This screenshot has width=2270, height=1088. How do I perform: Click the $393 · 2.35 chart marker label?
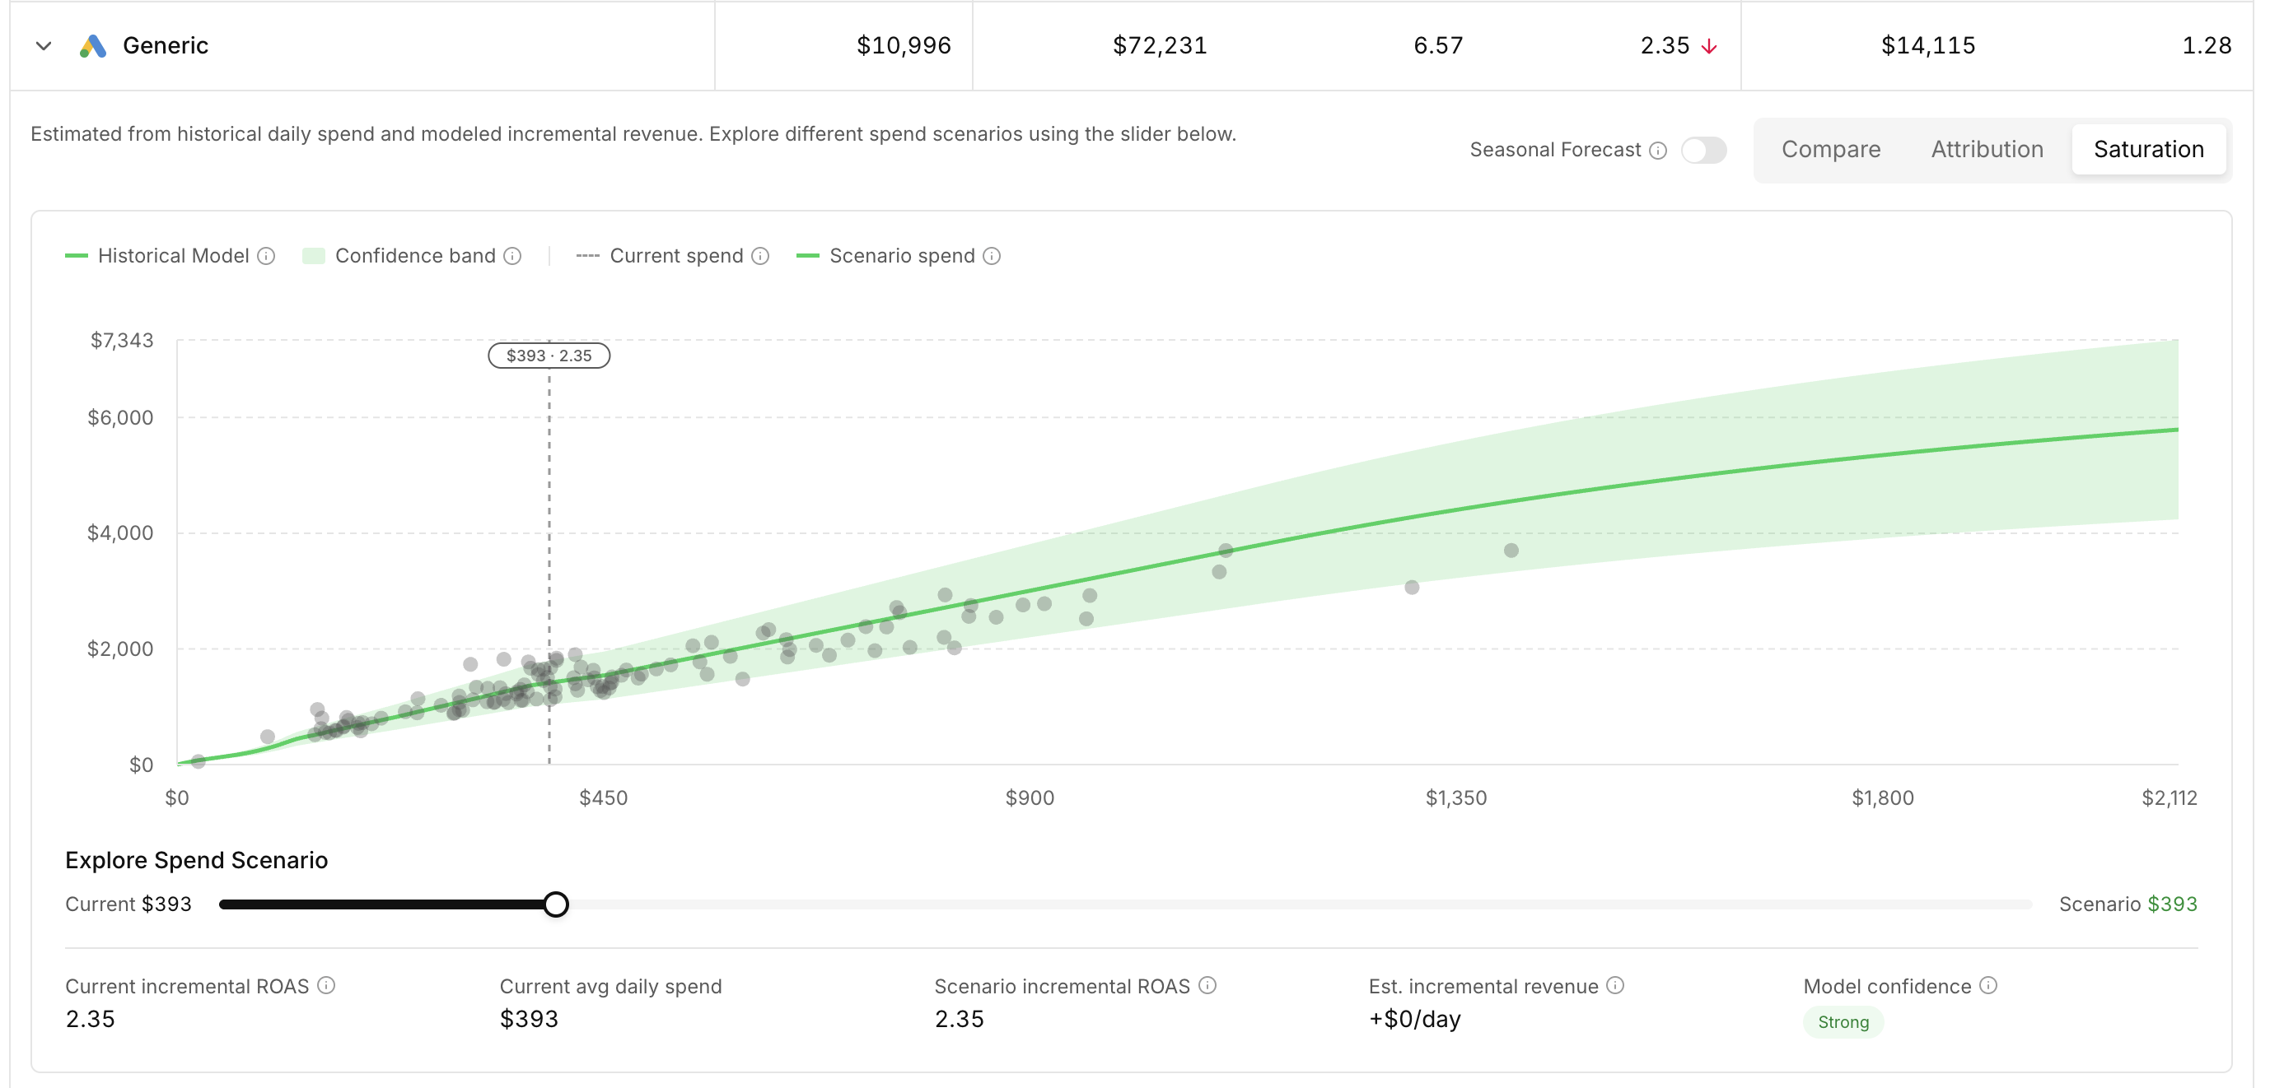point(549,356)
